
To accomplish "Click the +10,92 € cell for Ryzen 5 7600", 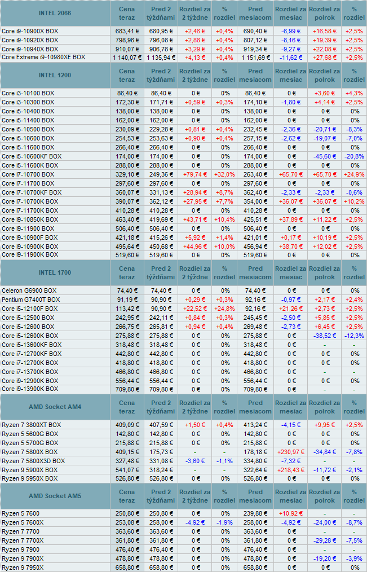I will click(x=290, y=514).
